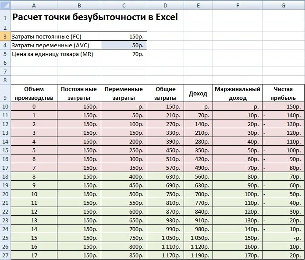305x260 pixels.
Task: Select row 27 header
Action: point(5,255)
